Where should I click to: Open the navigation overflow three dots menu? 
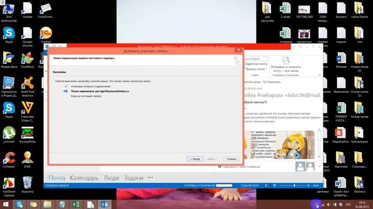click(x=150, y=178)
